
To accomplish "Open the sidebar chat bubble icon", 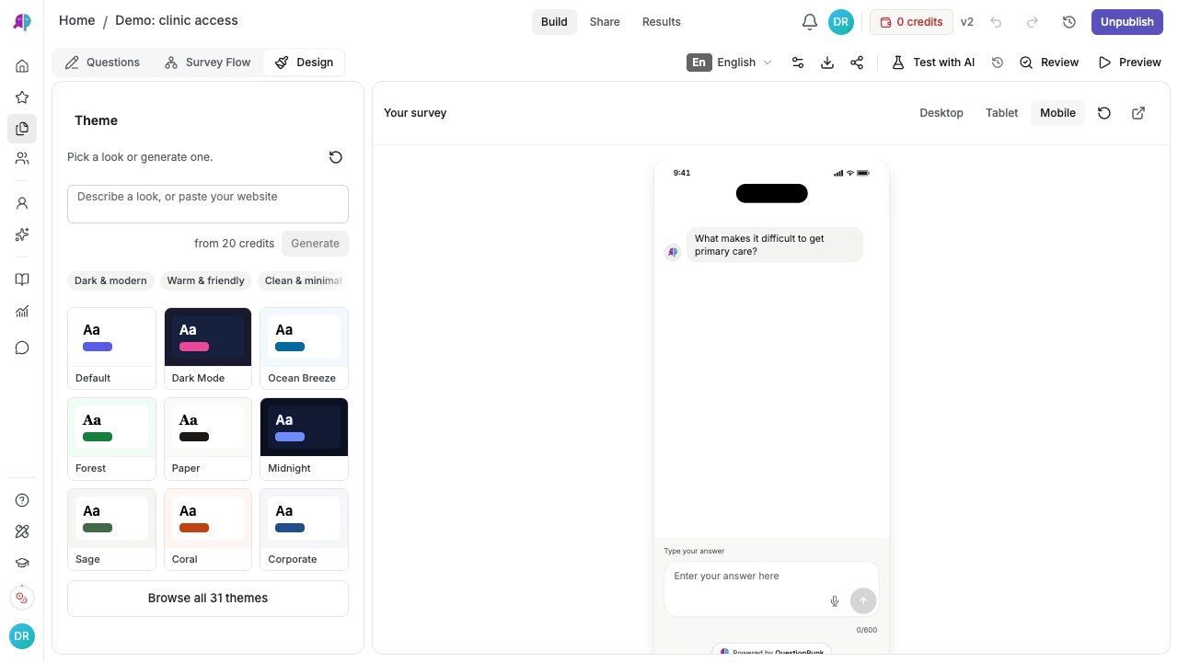I will coord(22,348).
